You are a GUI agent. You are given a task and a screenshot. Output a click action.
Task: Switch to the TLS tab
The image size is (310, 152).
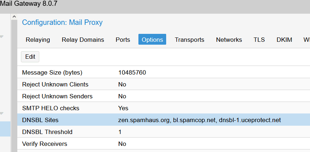(x=259, y=40)
